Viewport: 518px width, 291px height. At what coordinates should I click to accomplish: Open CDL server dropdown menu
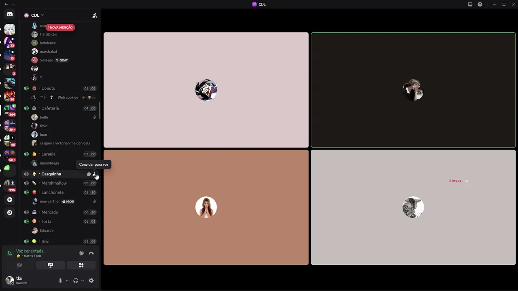[x=37, y=15]
